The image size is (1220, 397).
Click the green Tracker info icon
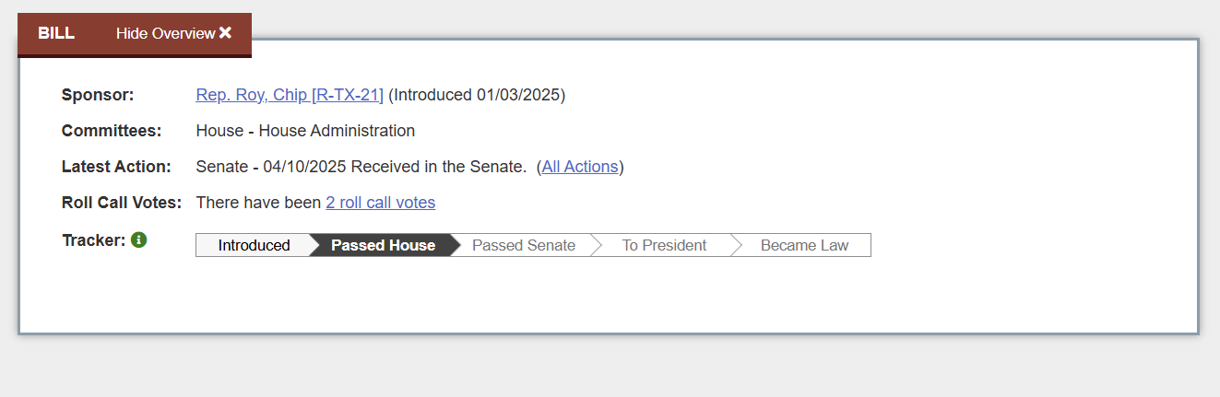[139, 240]
